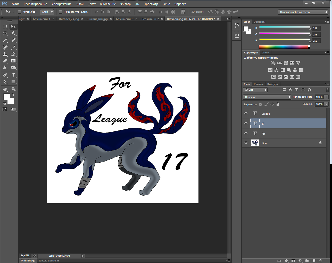The image size is (332, 263).
Task: Select the Eraser tool
Action: pyautogui.click(x=5, y=61)
